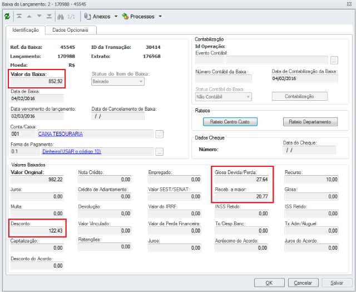Click lookup button beside Evento Contábil

[x=334, y=61]
